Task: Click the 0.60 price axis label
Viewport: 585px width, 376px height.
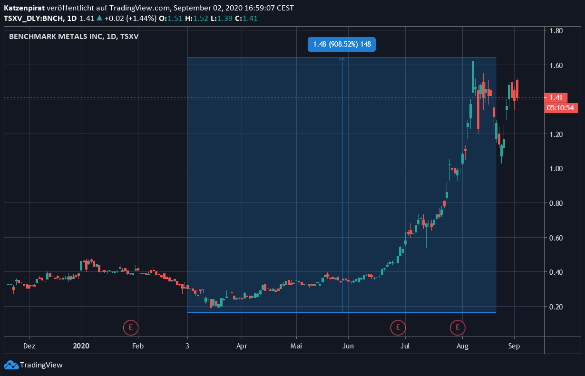Action: pos(556,238)
